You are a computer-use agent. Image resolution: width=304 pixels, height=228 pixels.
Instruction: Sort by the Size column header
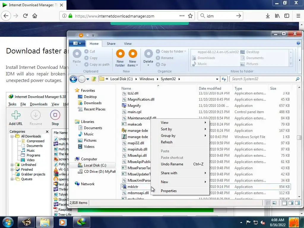tap(273, 88)
